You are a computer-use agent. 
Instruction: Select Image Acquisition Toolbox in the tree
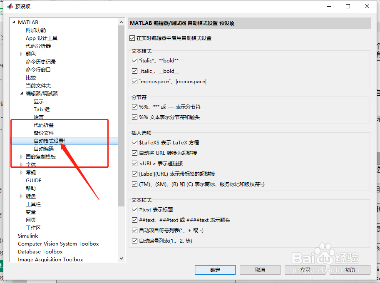(50, 259)
